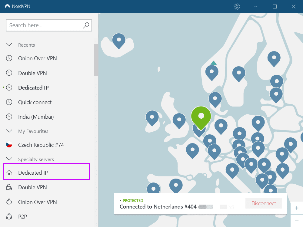Zoom out the map with minus
Viewport: 303px width, 227px height.
(x=296, y=220)
